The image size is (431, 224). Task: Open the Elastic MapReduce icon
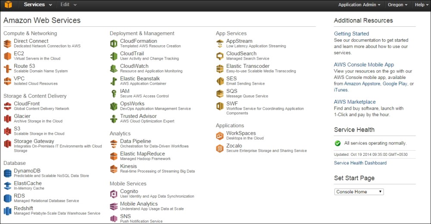113,156
